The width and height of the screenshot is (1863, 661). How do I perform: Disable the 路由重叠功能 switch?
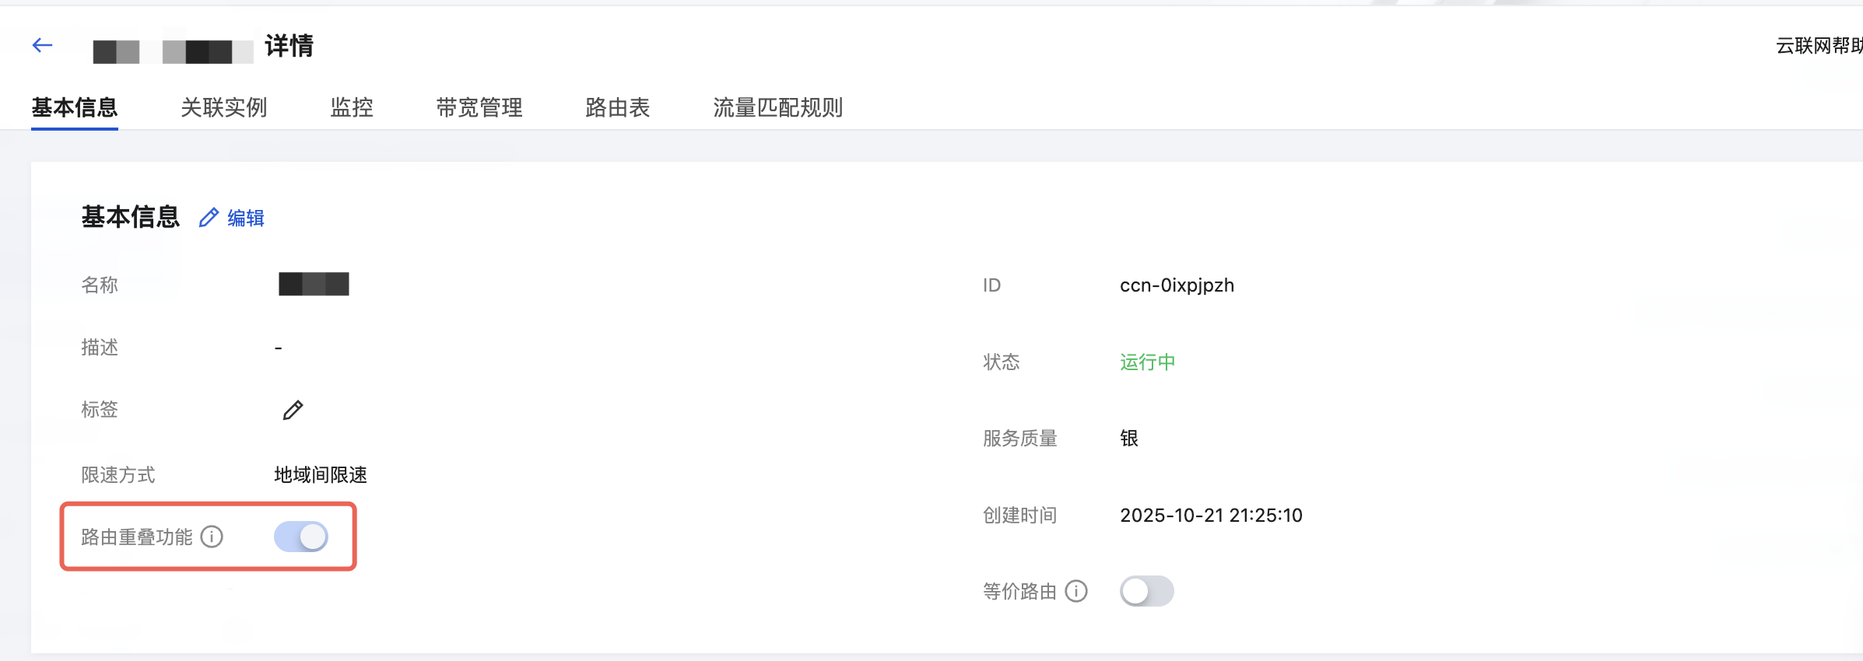tap(301, 537)
